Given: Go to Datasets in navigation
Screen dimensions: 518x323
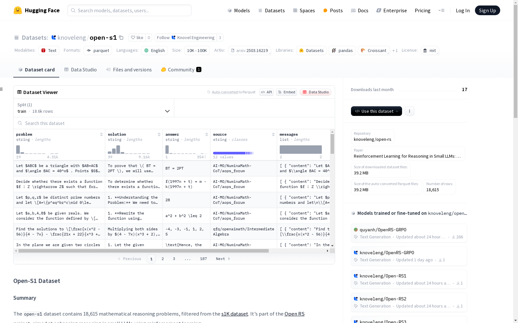Looking at the screenshot, I should [x=271, y=10].
